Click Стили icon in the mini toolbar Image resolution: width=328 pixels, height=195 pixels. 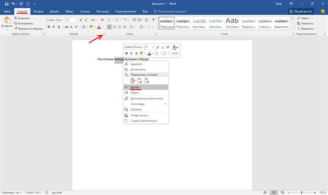pyautogui.click(x=174, y=50)
